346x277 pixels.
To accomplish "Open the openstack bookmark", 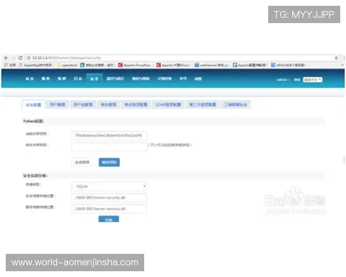I will coord(70,65).
